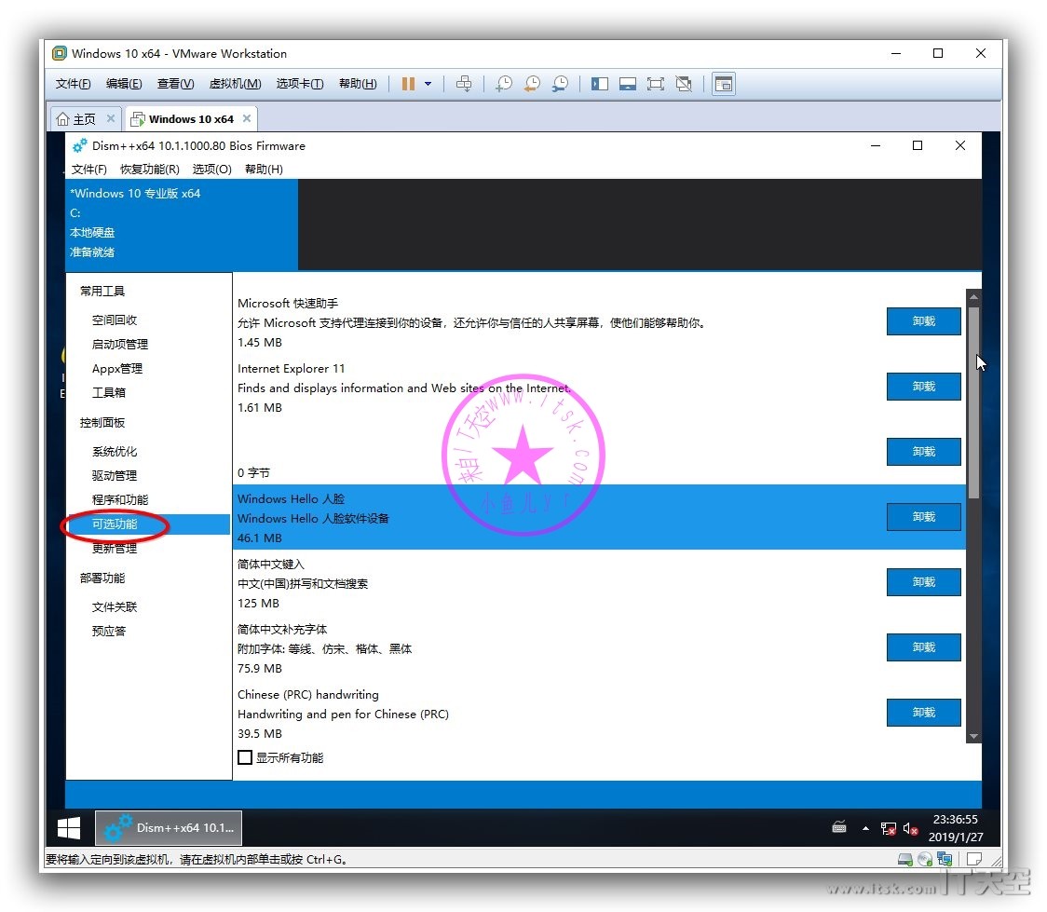Click the Unity mode toolbar icon
The image size is (1047, 912).
tap(684, 84)
